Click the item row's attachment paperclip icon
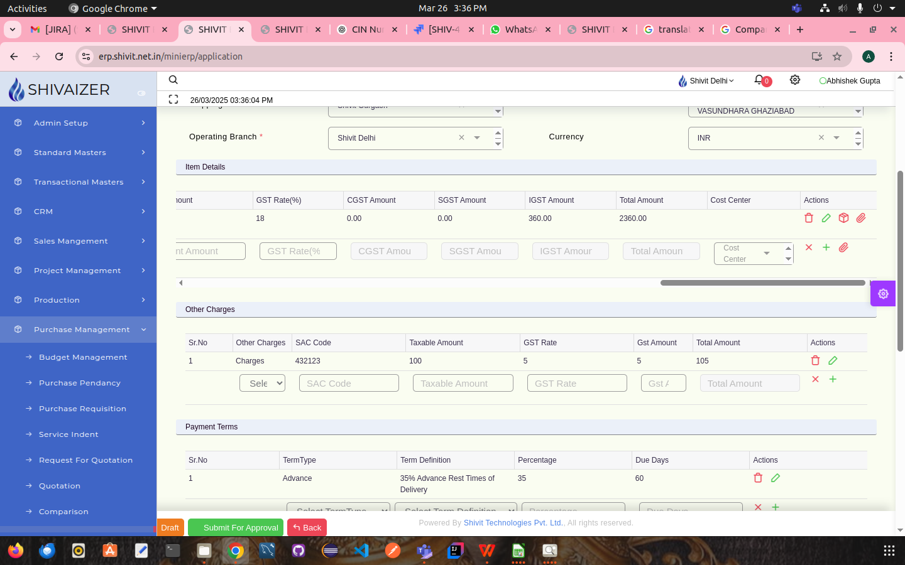This screenshot has width=905, height=565. point(861,218)
